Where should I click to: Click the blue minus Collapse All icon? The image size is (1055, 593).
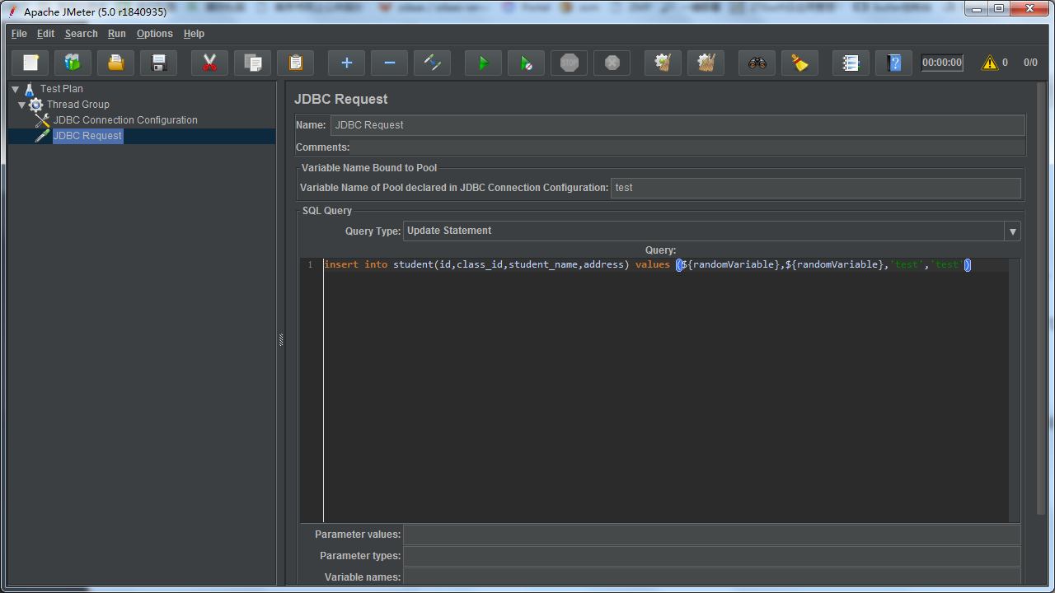click(x=390, y=63)
